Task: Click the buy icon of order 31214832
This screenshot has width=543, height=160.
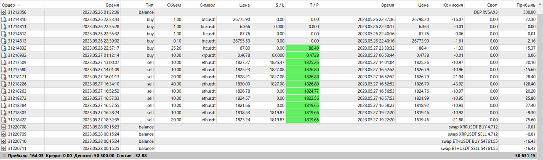Action: pos(4,48)
